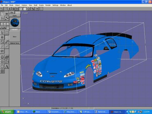Open the Settings menu
Viewport: 152px width, 114px height.
coord(55,5)
